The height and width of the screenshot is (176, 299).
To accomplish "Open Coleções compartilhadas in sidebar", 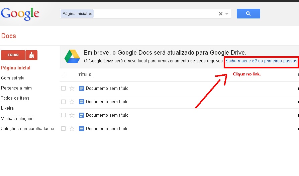I will click(x=28, y=129).
